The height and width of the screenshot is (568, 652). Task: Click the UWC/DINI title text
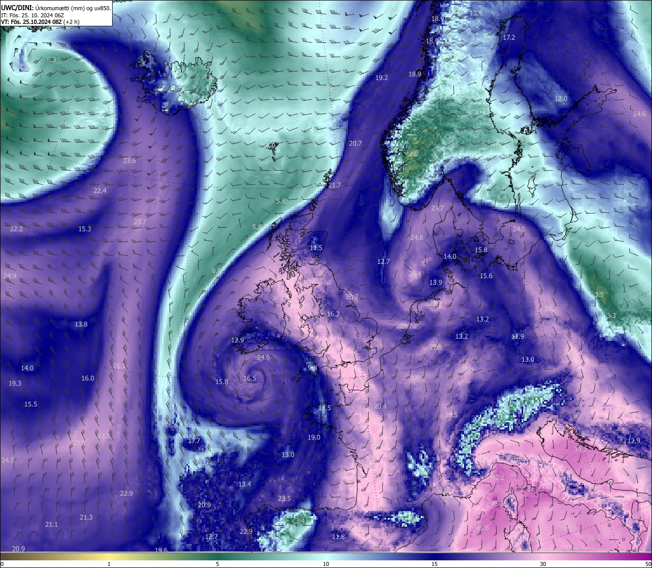pyautogui.click(x=16, y=8)
